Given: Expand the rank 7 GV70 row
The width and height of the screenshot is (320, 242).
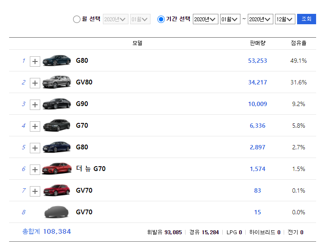Looking at the screenshot, I should pos(35,191).
